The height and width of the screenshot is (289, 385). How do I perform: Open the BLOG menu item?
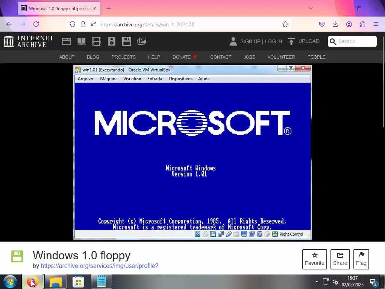coord(93,57)
